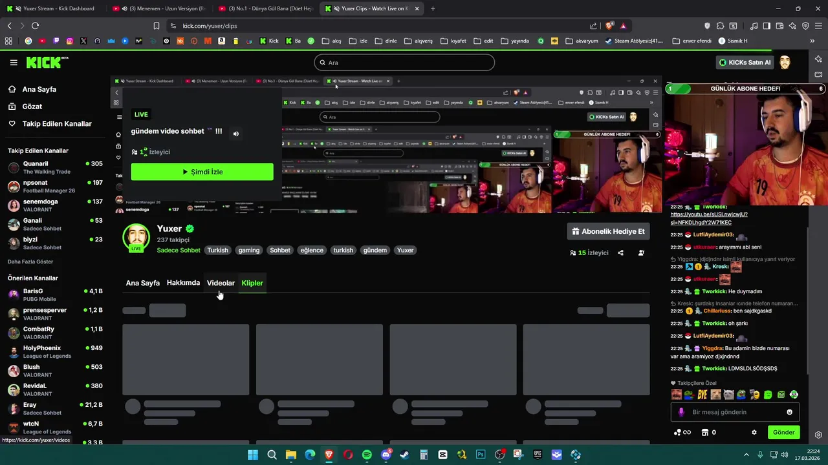This screenshot has width=828, height=465.
Task: Click the eğlence tag
Action: (312, 250)
